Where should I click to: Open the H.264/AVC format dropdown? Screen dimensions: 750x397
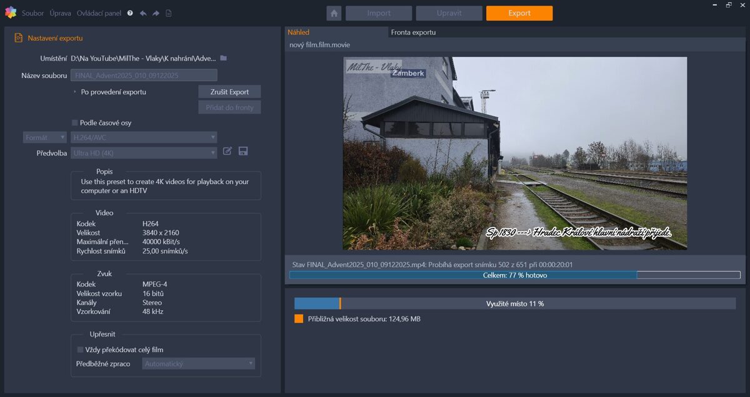click(144, 137)
